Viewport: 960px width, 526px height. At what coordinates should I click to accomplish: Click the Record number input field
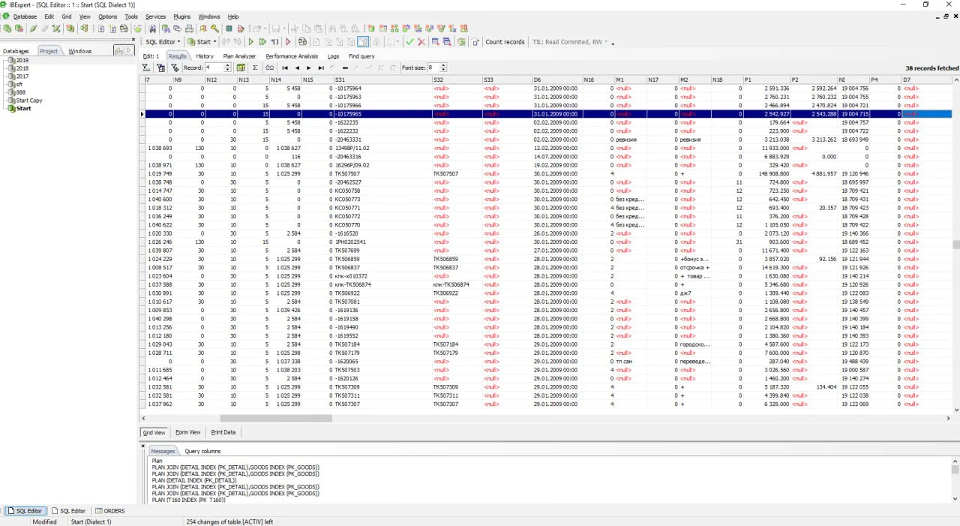coord(214,68)
